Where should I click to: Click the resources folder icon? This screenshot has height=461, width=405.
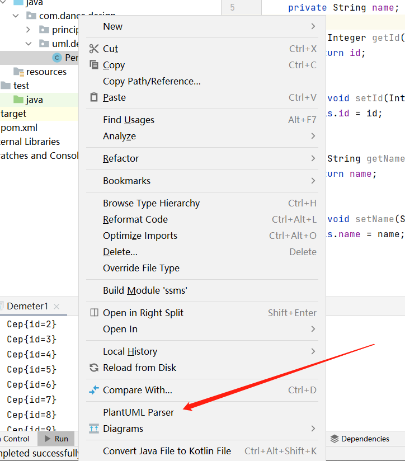pos(19,72)
